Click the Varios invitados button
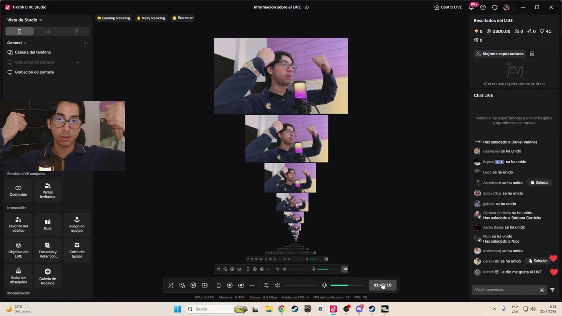Image resolution: width=562 pixels, height=316 pixels. (x=47, y=190)
